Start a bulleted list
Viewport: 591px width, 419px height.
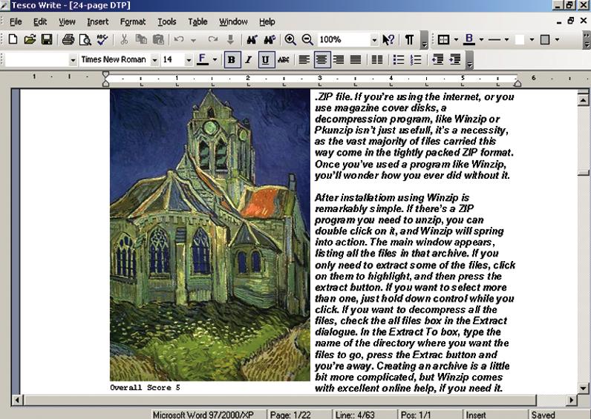point(399,59)
